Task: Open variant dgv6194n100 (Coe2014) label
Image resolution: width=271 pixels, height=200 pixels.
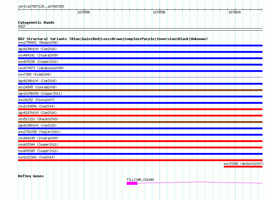Action: [37, 49]
